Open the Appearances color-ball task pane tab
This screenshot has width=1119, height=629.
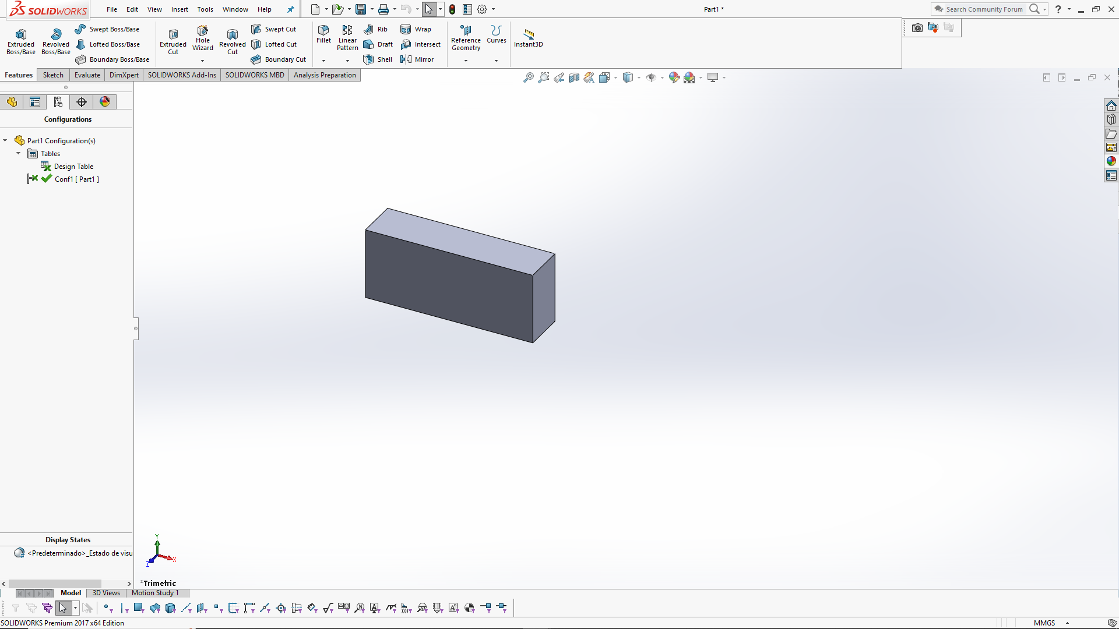(1111, 161)
